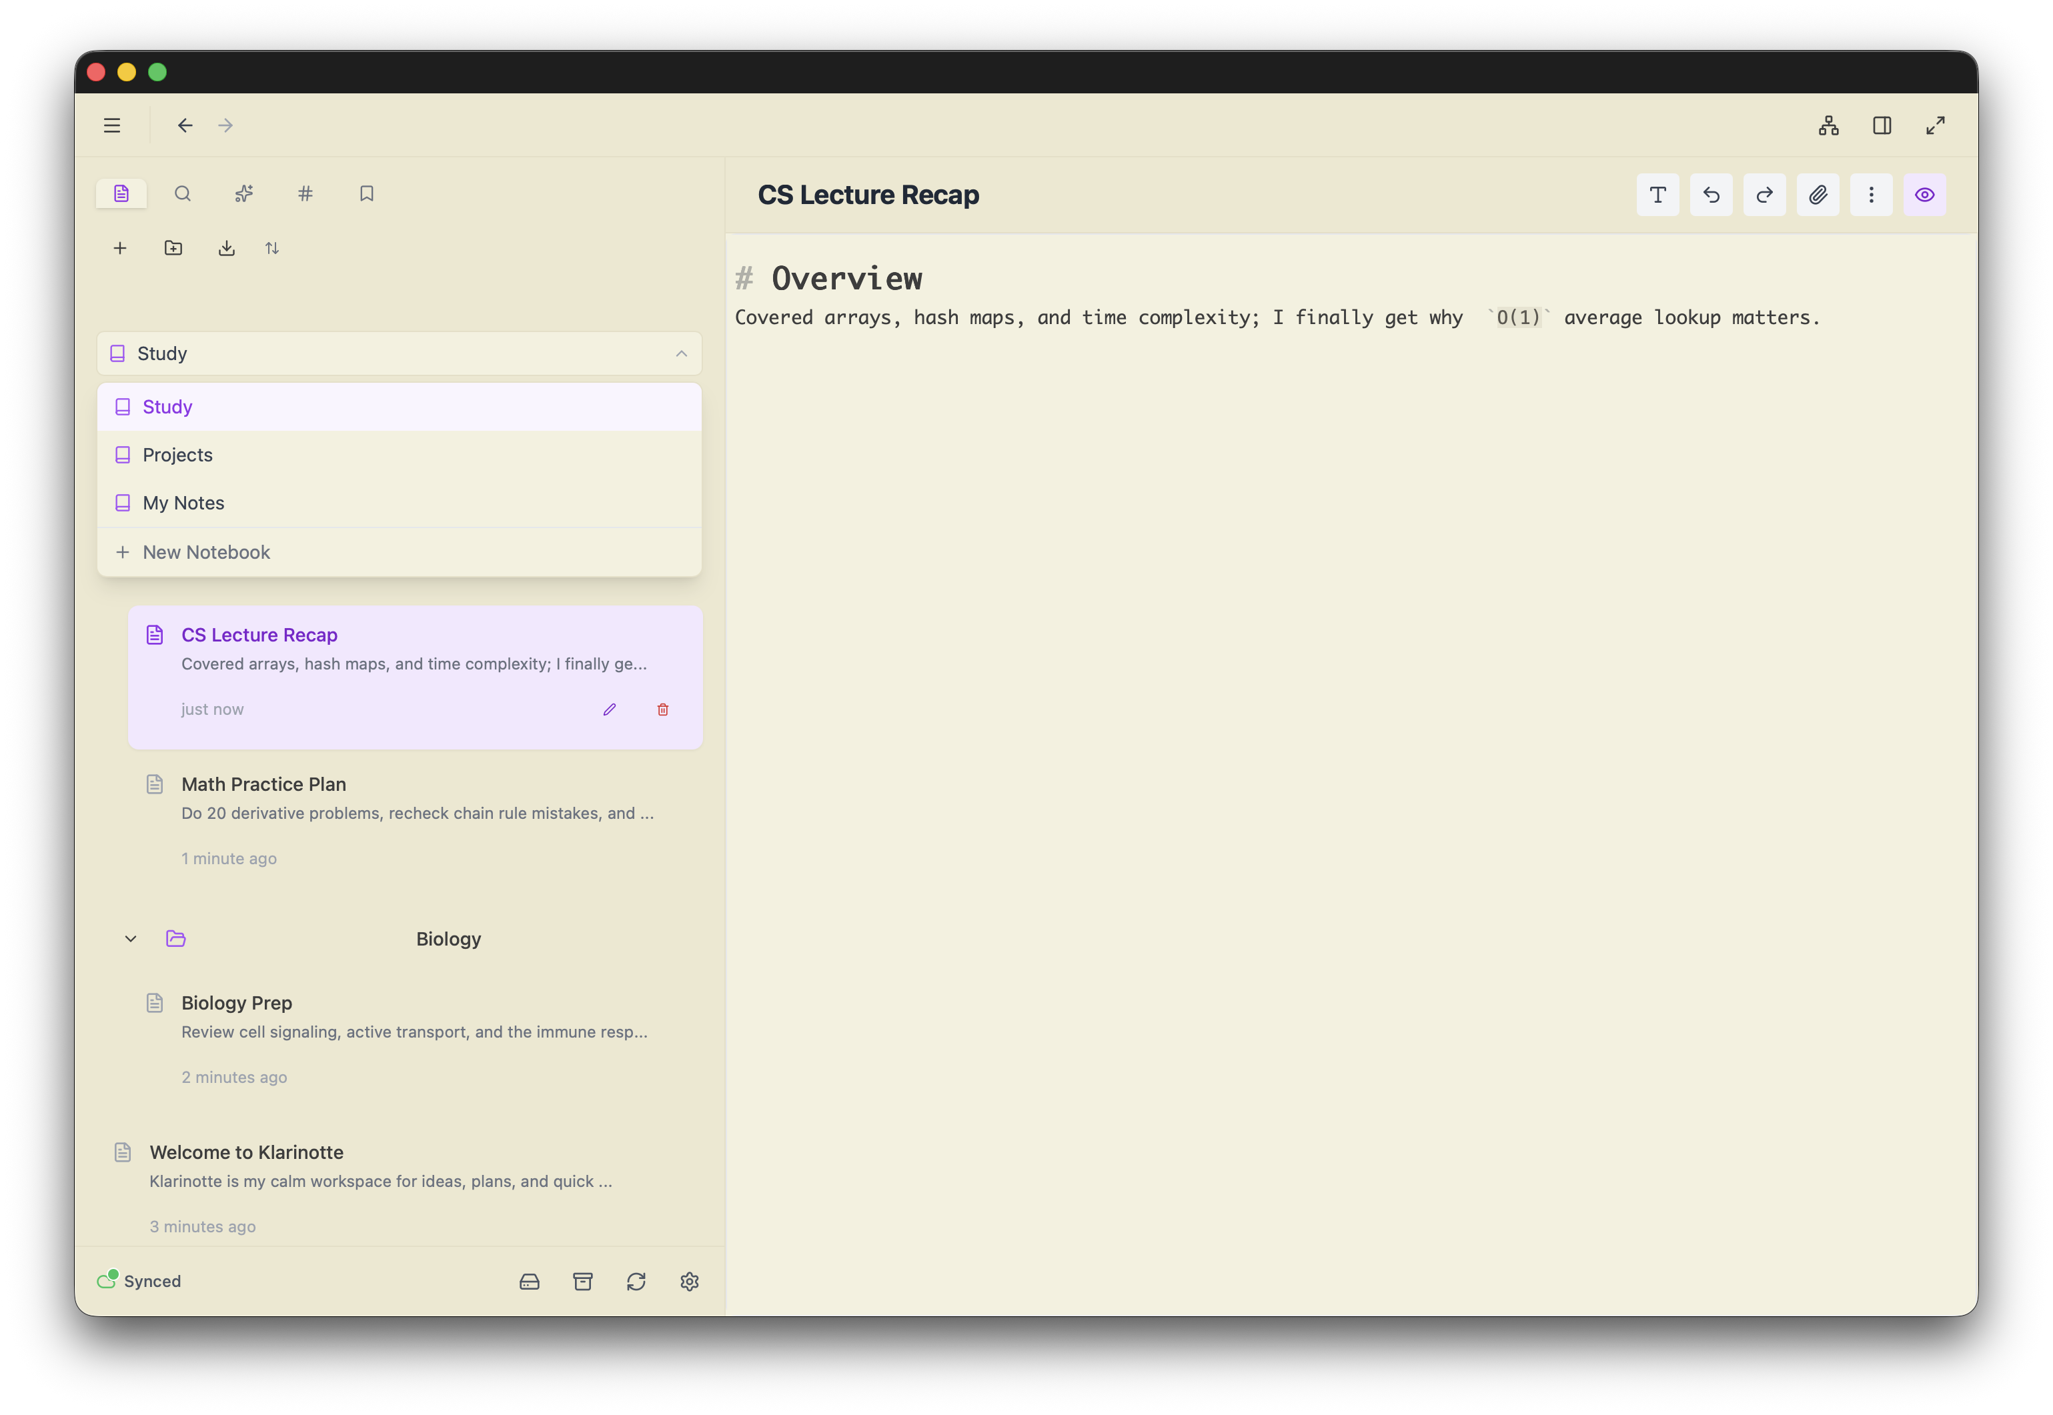Create a New Notebook
Screen dimensions: 2053x1415
pos(205,551)
